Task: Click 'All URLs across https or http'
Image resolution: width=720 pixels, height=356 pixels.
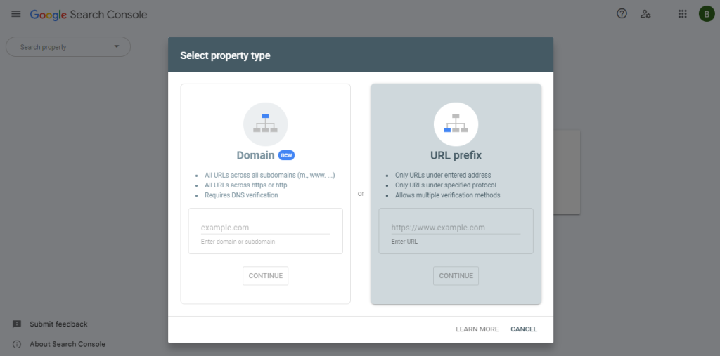Action: click(x=245, y=185)
